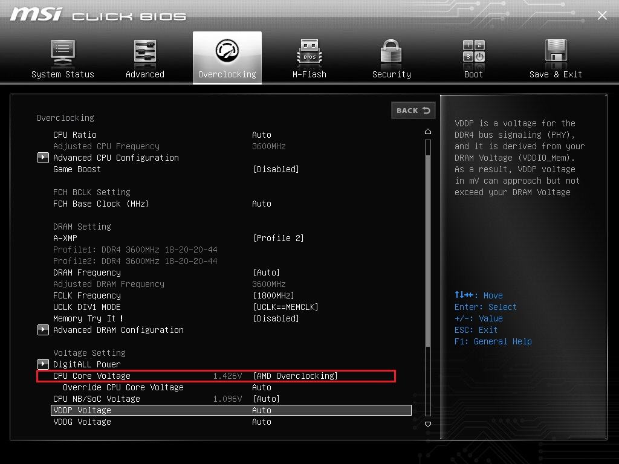Expand the DigitALL Power arrow
This screenshot has width=619, height=464.
pos(43,364)
